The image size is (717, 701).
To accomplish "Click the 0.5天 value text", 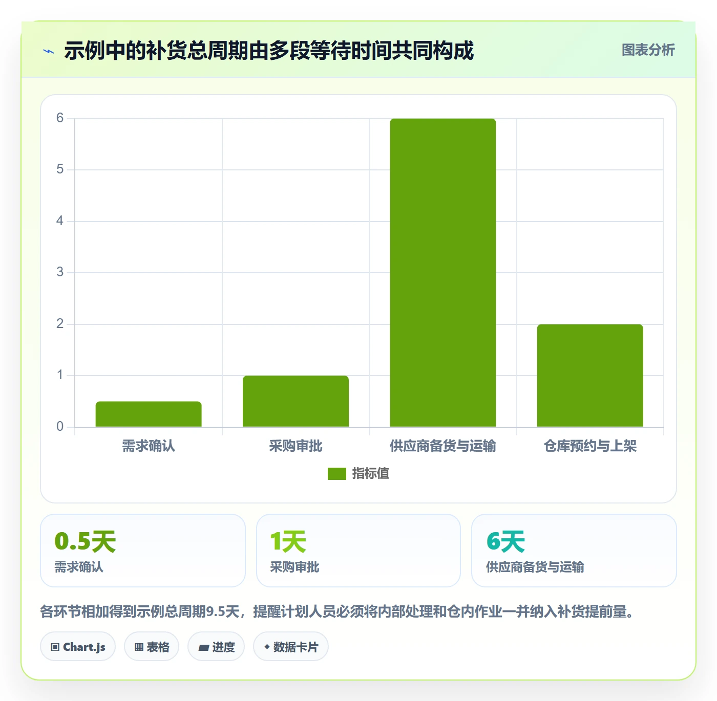I will click(85, 541).
